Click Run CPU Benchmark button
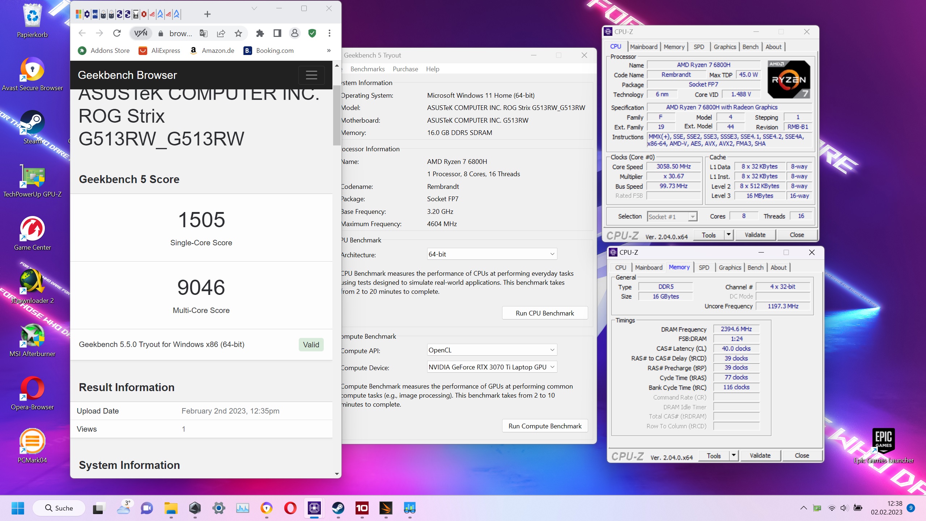This screenshot has height=521, width=926. [545, 313]
